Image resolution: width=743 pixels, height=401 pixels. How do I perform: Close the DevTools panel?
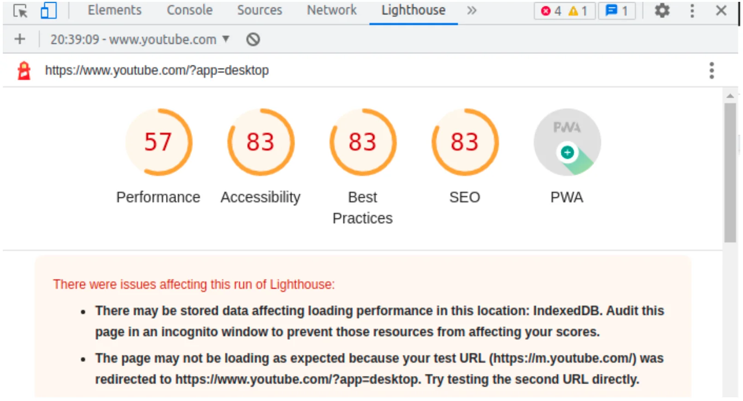click(x=721, y=11)
